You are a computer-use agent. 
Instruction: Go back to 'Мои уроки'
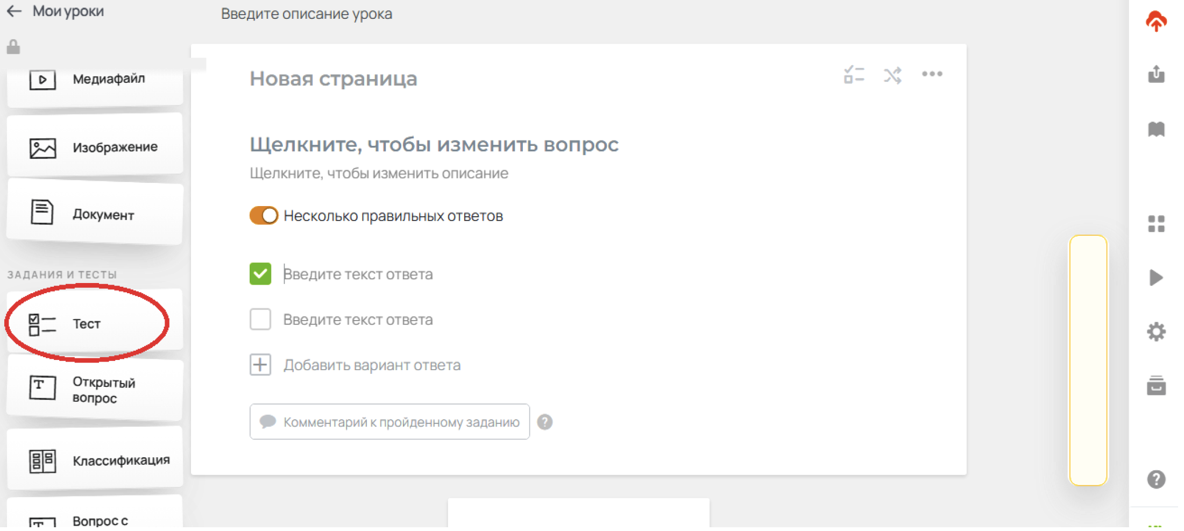pos(56,11)
